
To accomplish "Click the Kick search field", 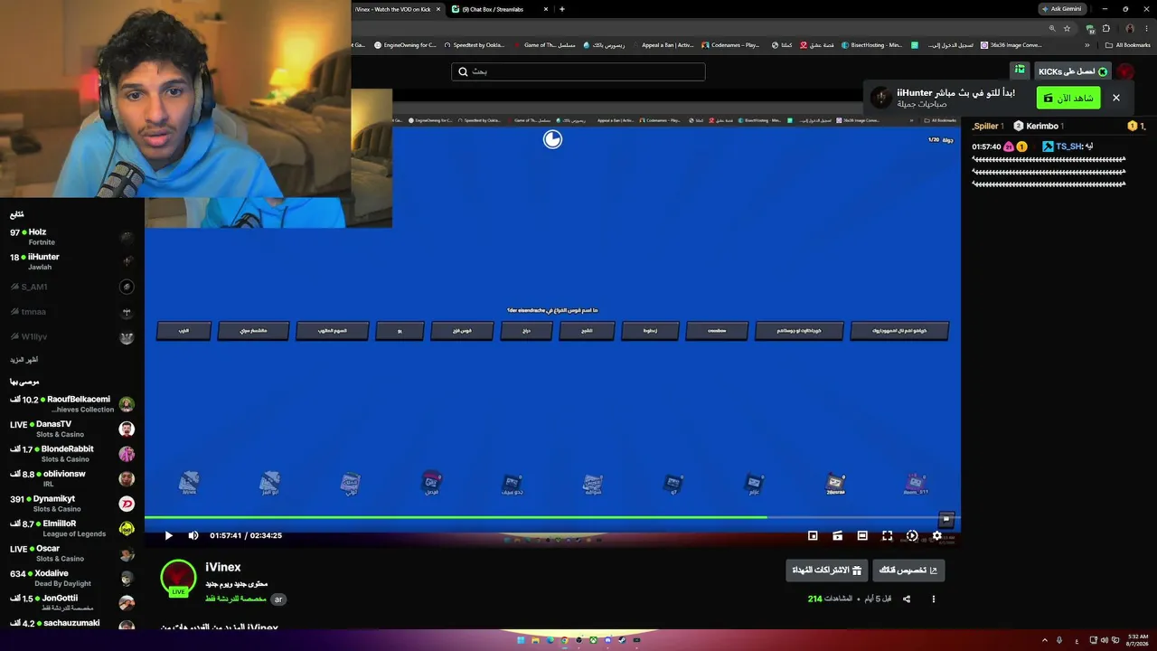I will pyautogui.click(x=578, y=71).
